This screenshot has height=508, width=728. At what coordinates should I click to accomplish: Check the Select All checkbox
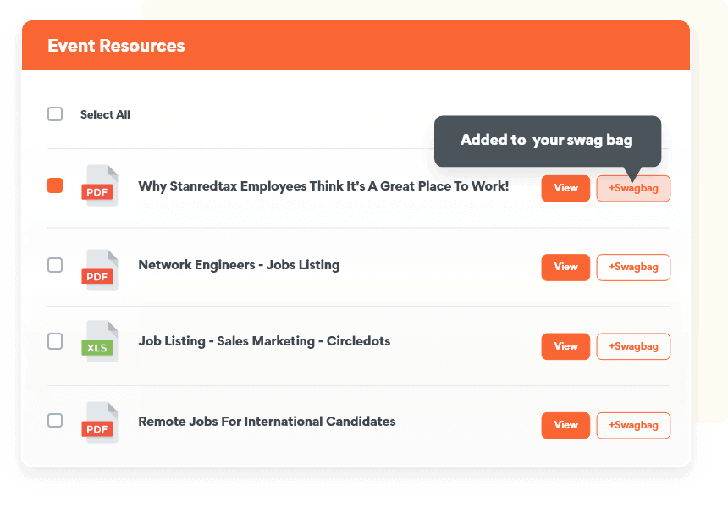coord(55,114)
